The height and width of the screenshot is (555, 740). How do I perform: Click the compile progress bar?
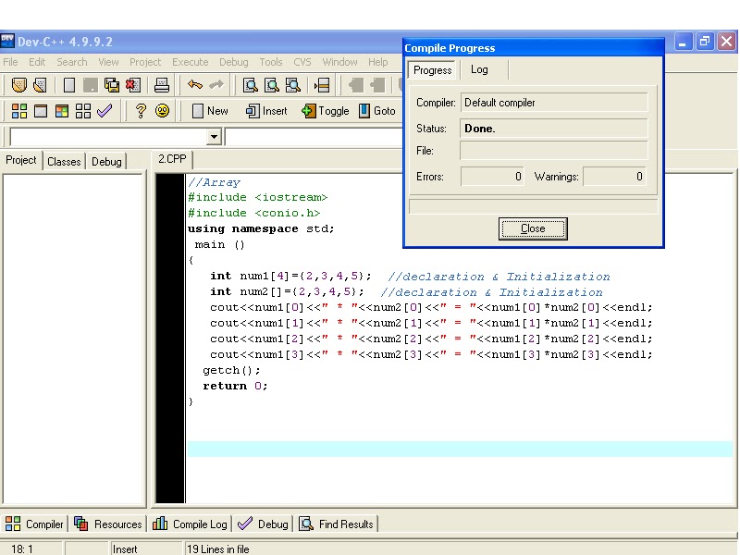tap(532, 205)
